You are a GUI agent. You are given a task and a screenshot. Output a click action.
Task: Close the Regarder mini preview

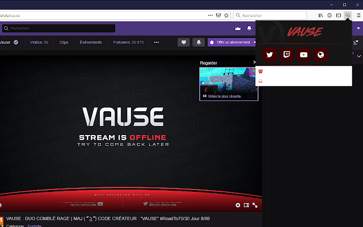tap(255, 62)
